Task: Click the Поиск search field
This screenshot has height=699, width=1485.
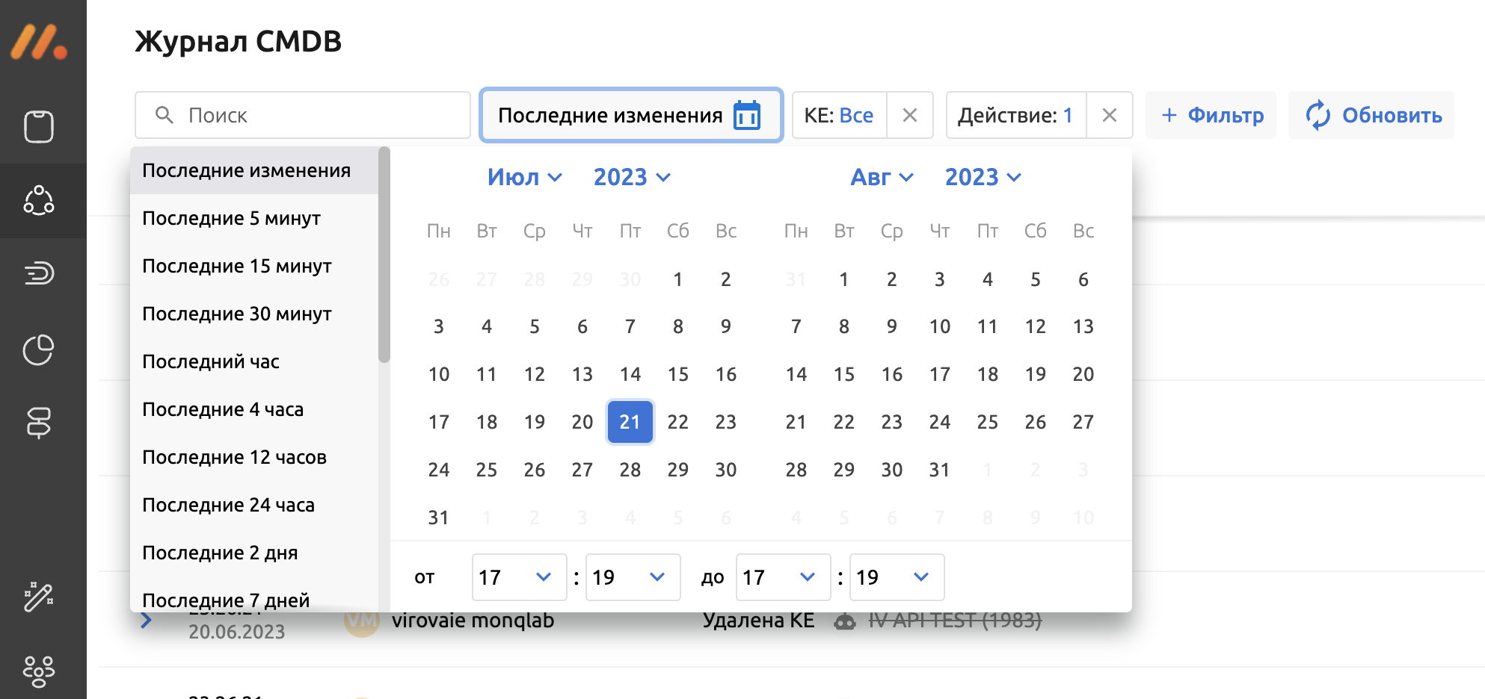Action: (x=303, y=115)
